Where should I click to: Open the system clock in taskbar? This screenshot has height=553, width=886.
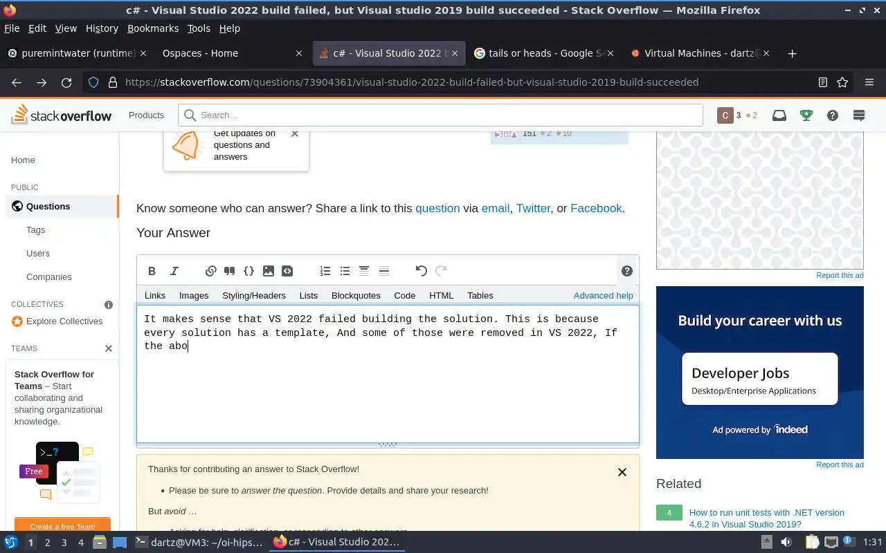(x=873, y=542)
